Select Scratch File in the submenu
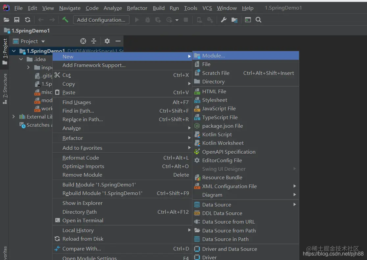The height and width of the screenshot is (260, 367). click(246, 73)
